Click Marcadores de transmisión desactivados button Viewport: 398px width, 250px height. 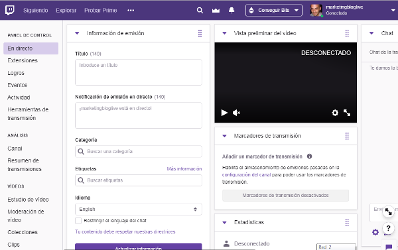tap(285, 196)
